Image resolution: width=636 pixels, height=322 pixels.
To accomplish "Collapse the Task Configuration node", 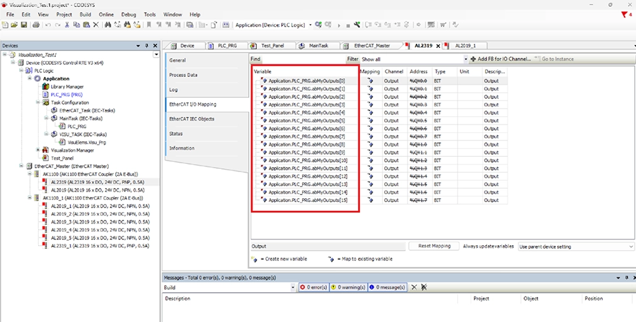I will click(x=38, y=102).
